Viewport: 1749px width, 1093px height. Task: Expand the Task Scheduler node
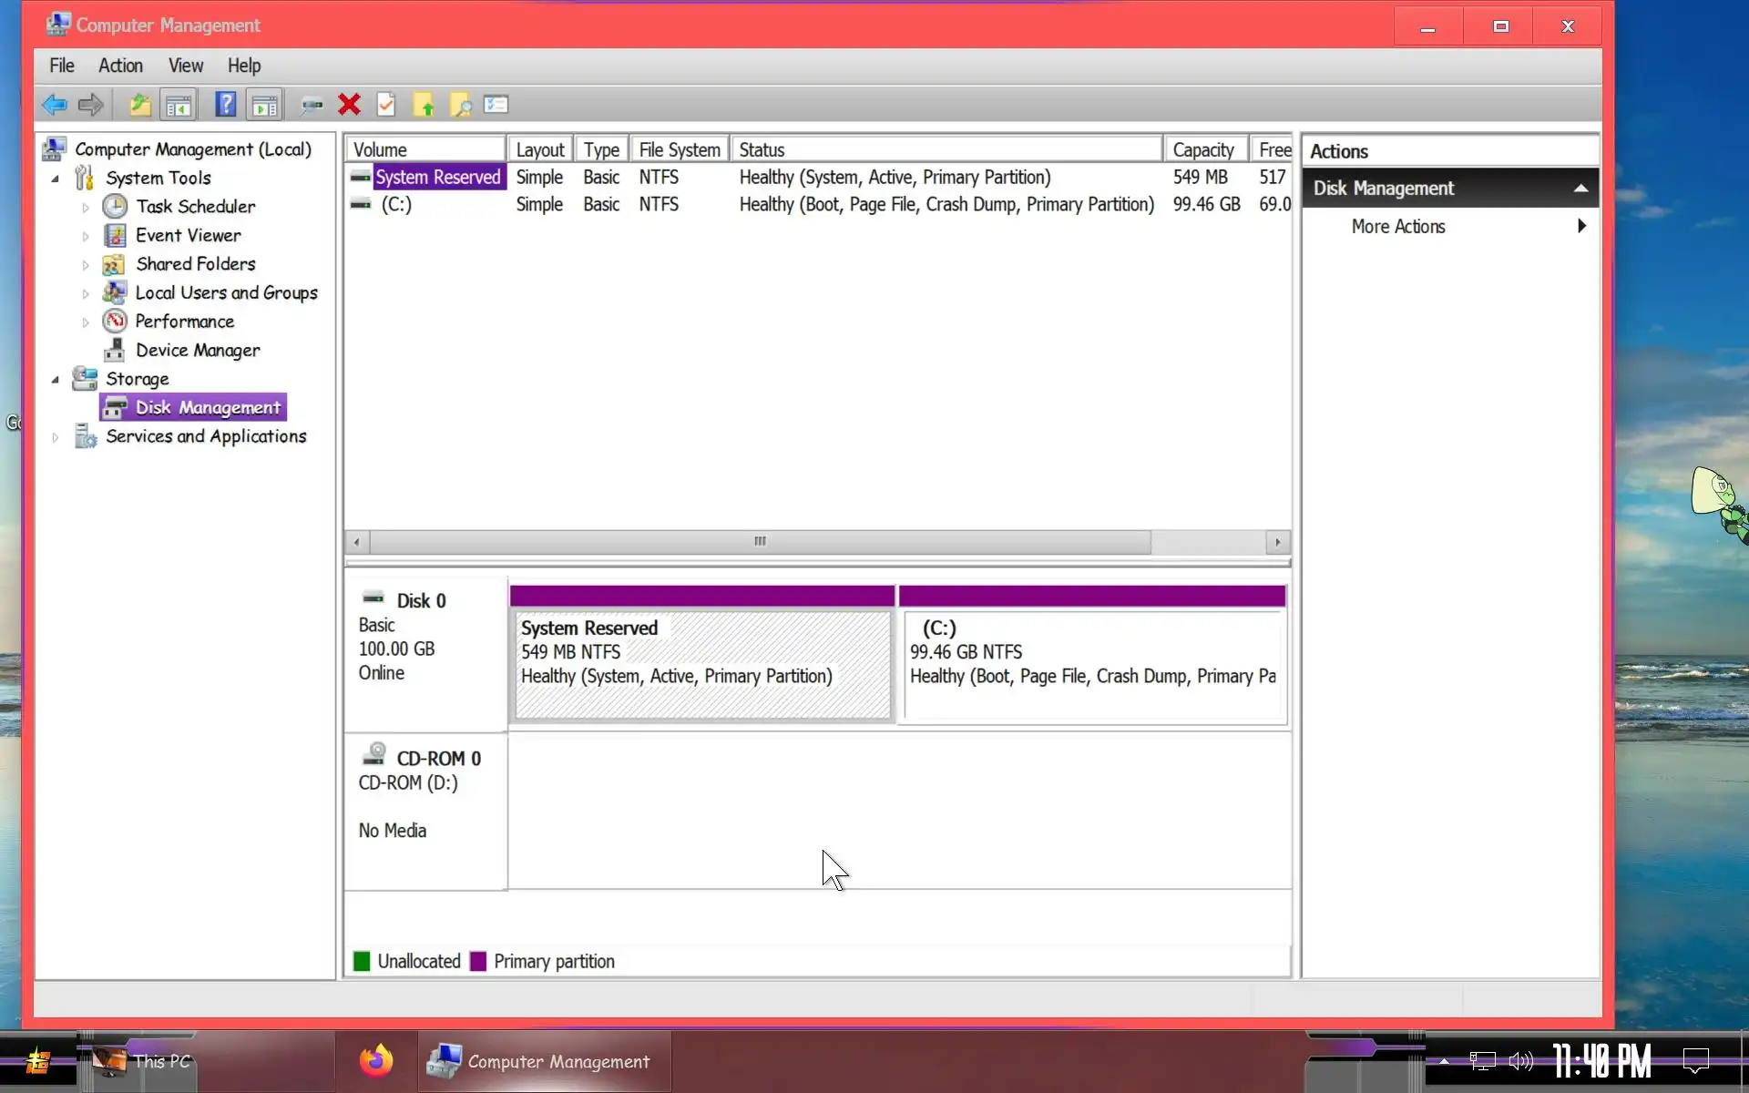pyautogui.click(x=86, y=208)
